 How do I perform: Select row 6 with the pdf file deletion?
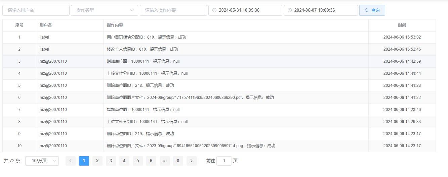pyautogui.click(x=190, y=98)
